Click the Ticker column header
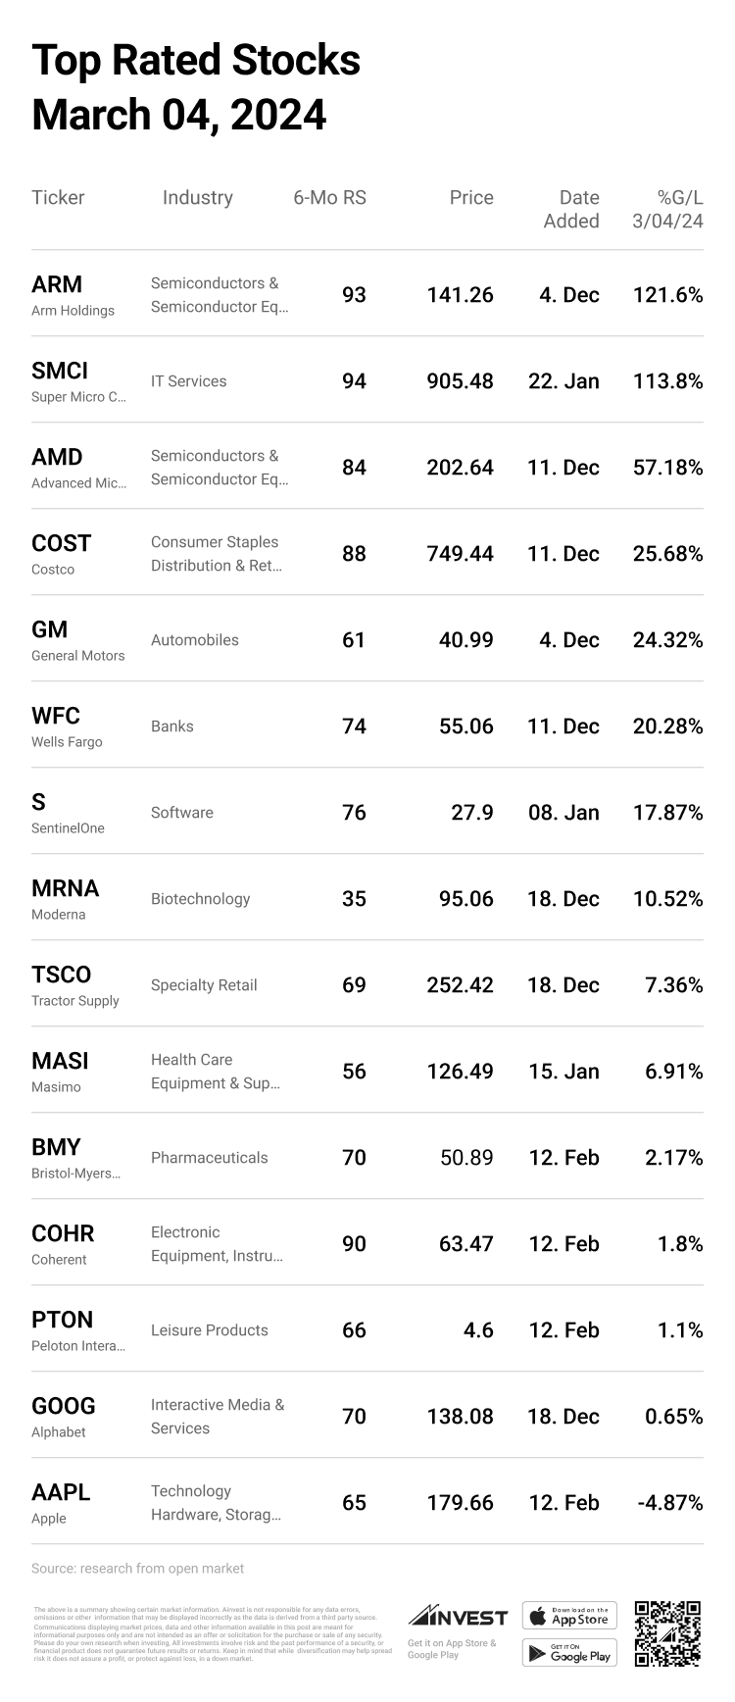The image size is (735, 1702). (58, 198)
